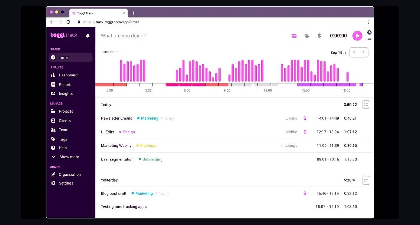Click the Mobile tag label

tap(291, 132)
